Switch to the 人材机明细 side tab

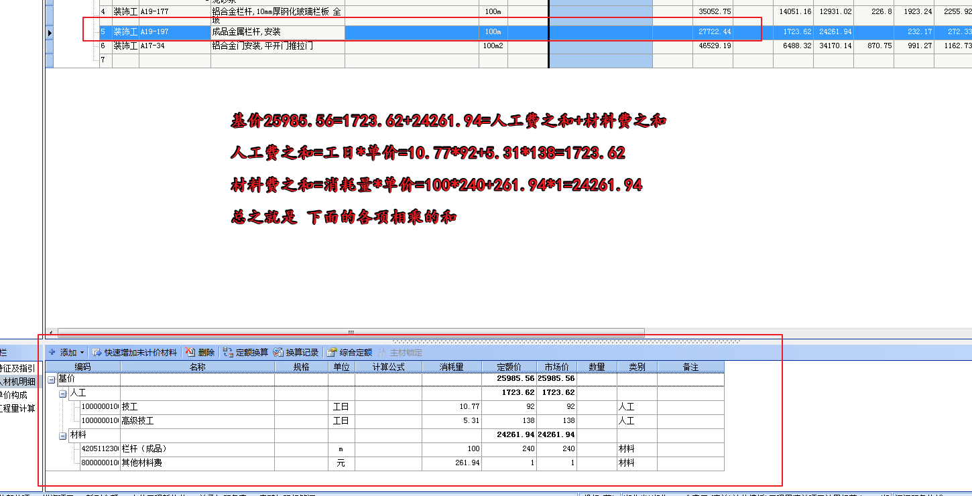18,382
